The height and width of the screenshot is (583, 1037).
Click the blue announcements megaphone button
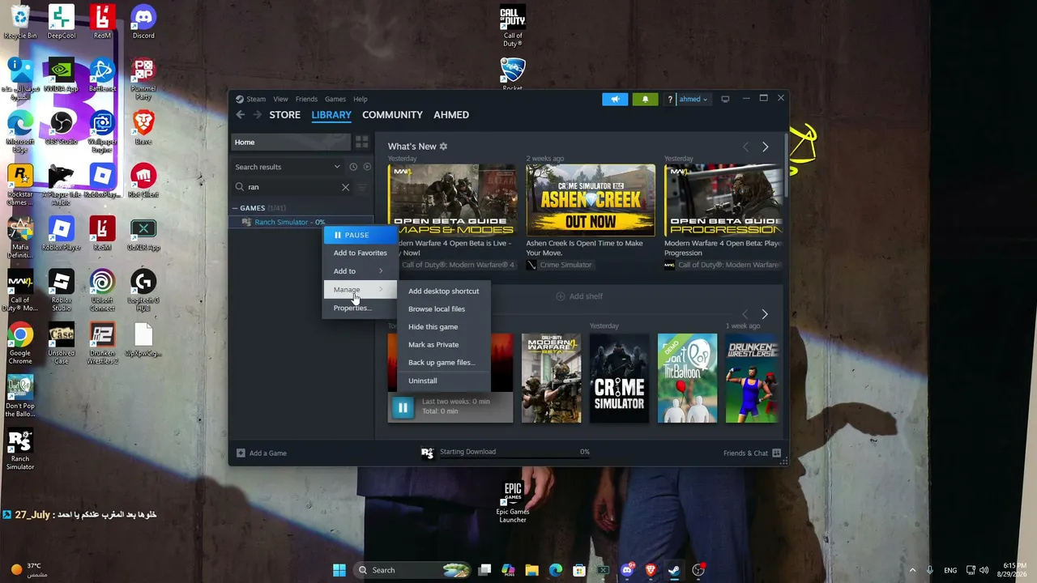(615, 99)
